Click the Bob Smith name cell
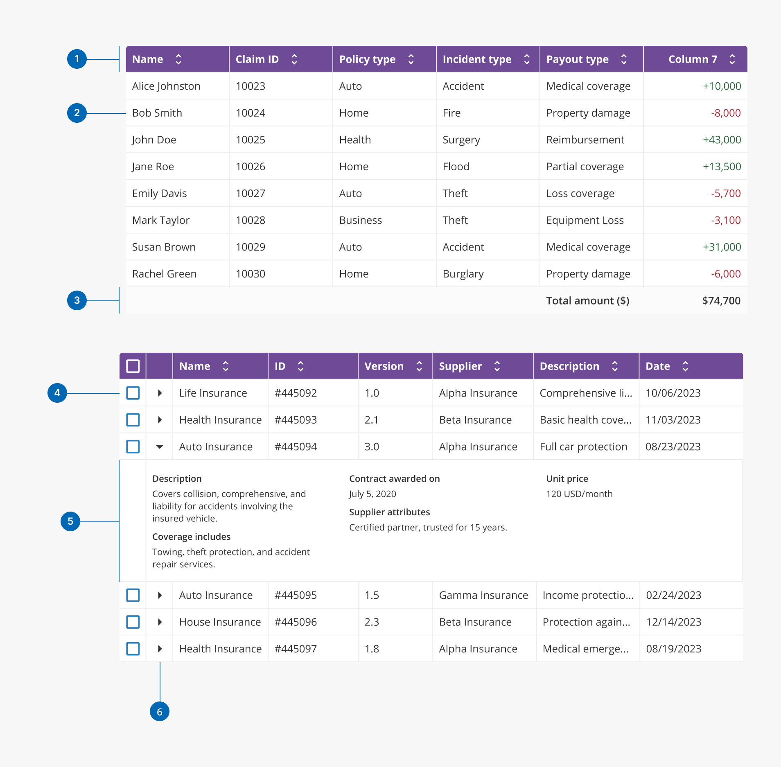This screenshot has width=781, height=767. click(x=157, y=113)
